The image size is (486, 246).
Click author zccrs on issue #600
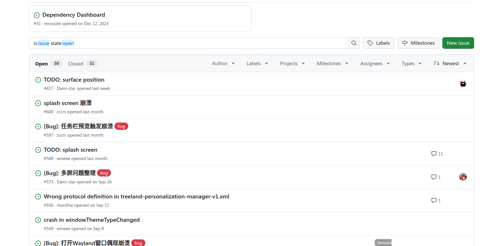point(61,112)
